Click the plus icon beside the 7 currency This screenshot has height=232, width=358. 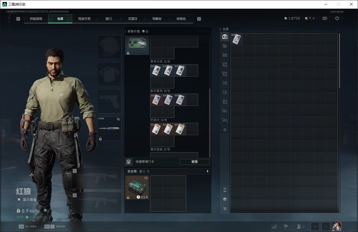point(314,18)
